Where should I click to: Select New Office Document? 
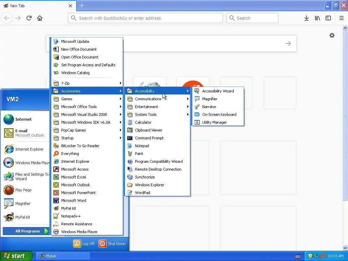point(87,49)
